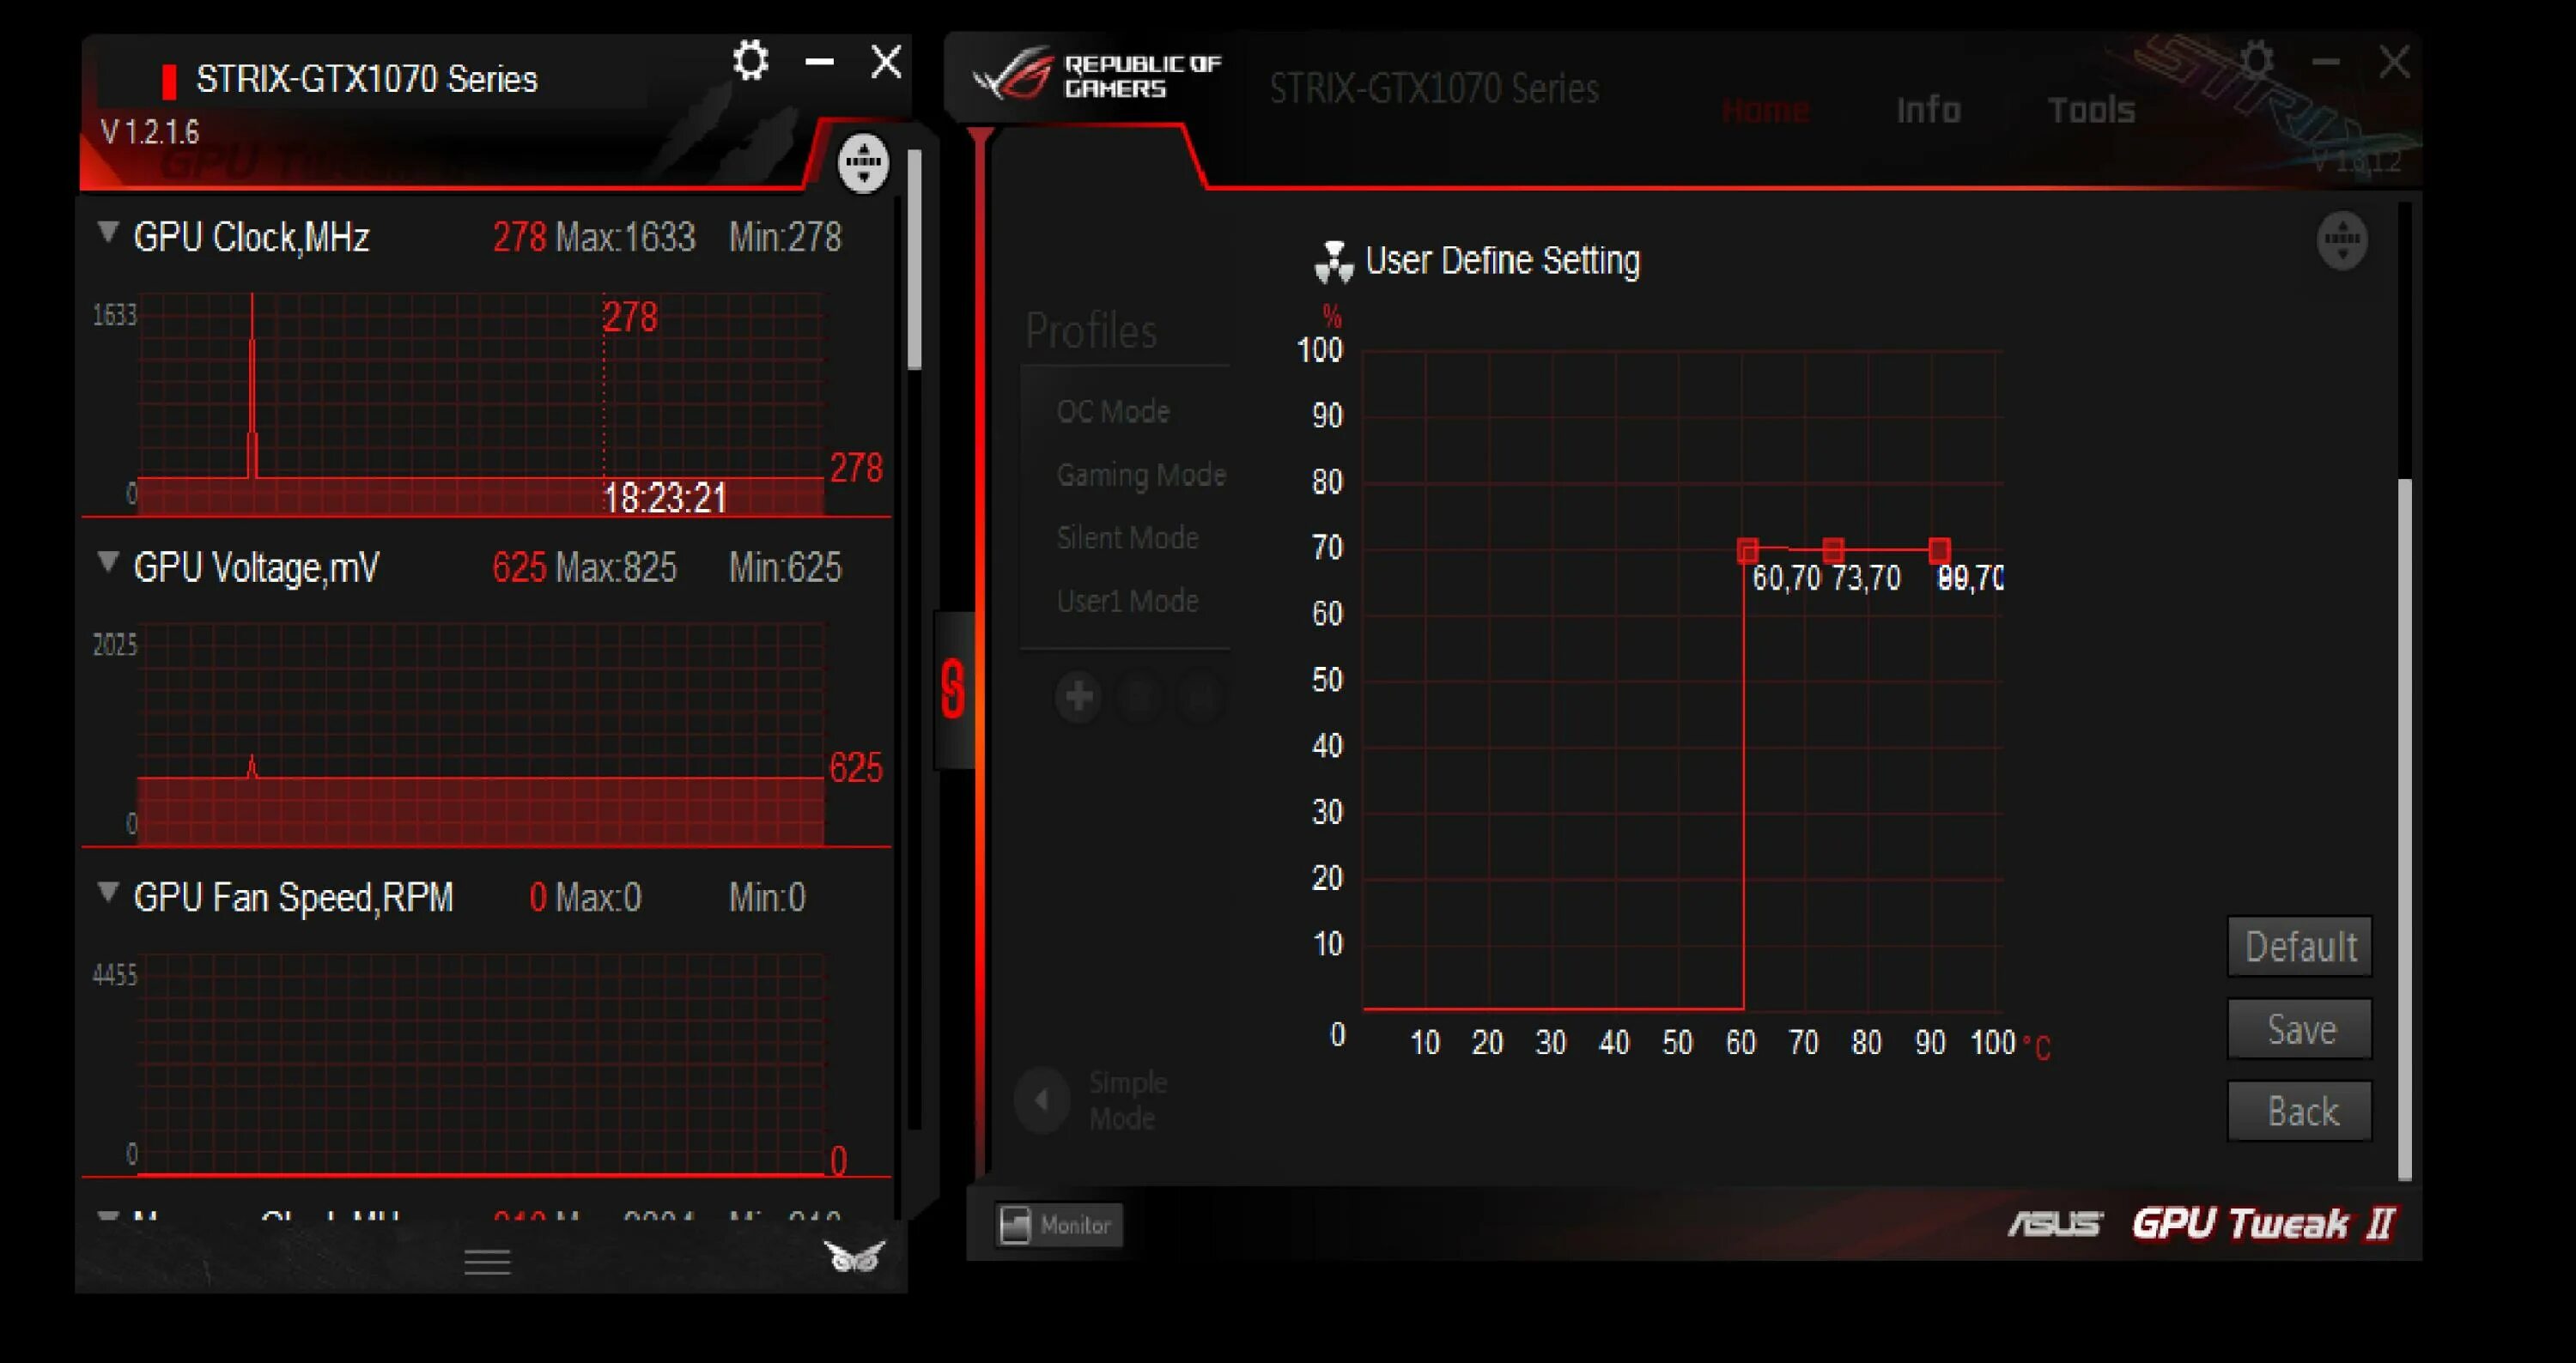Click the link icon between the two panels

pos(953,688)
